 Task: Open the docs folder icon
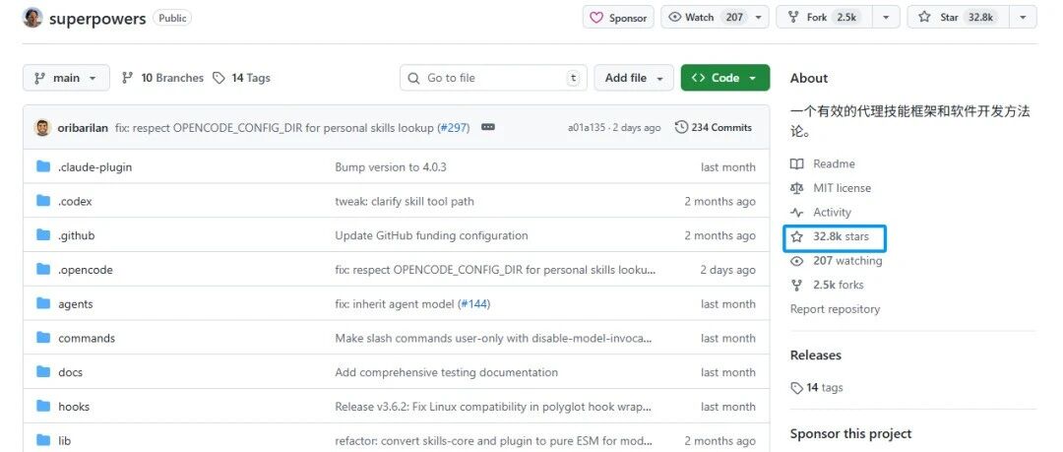43,372
